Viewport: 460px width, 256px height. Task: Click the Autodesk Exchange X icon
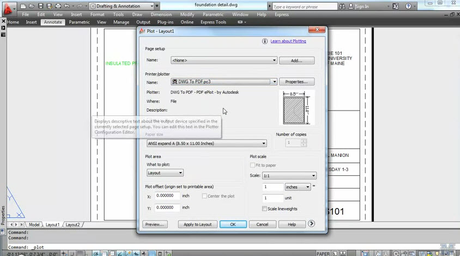tap(396, 6)
